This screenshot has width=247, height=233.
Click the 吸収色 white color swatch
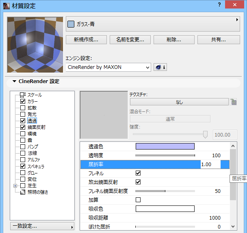coord(165,209)
